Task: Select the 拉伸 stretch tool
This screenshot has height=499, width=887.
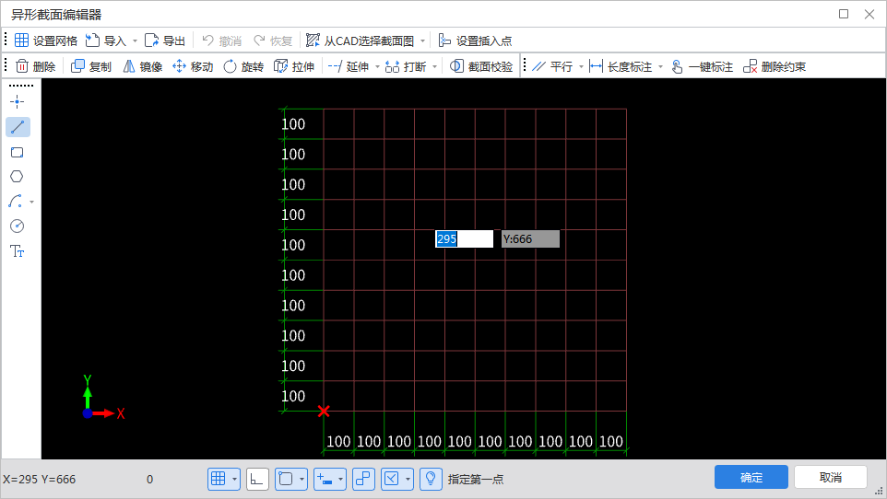Action: [x=294, y=66]
